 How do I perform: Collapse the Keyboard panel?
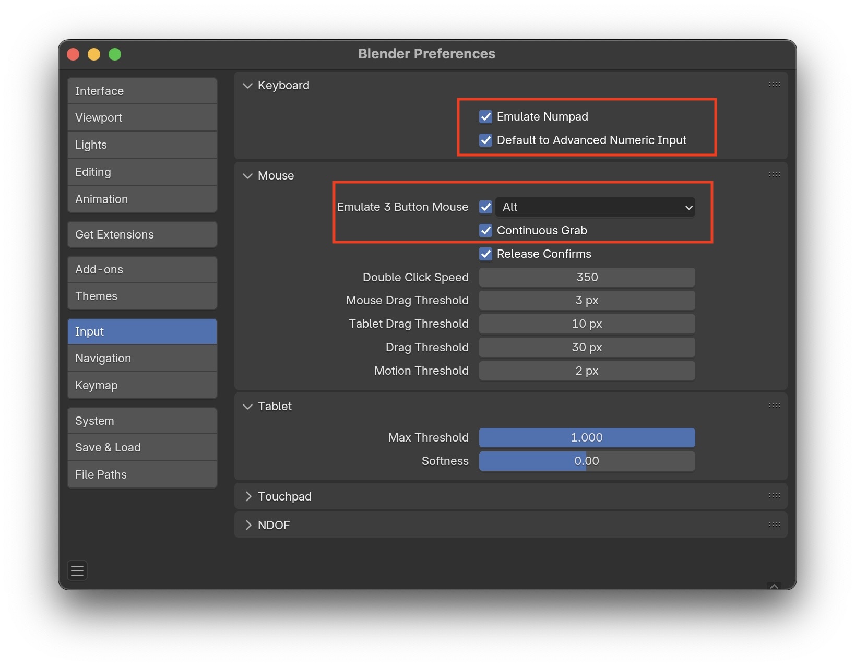tap(248, 86)
